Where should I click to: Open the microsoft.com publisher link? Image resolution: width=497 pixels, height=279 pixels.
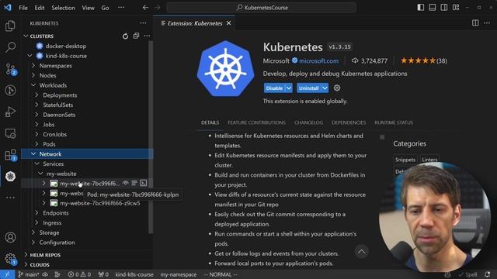click(318, 60)
